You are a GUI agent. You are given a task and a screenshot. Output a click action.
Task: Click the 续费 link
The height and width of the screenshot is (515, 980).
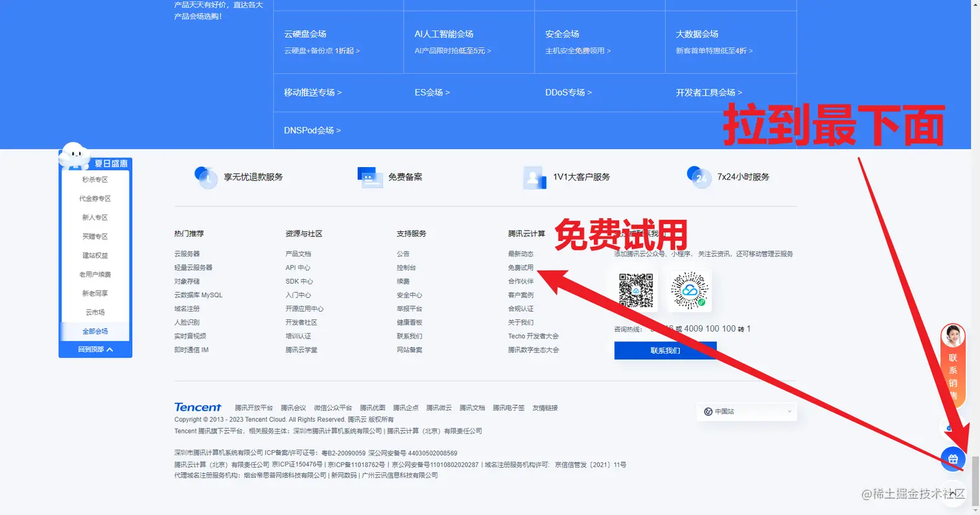point(403,281)
